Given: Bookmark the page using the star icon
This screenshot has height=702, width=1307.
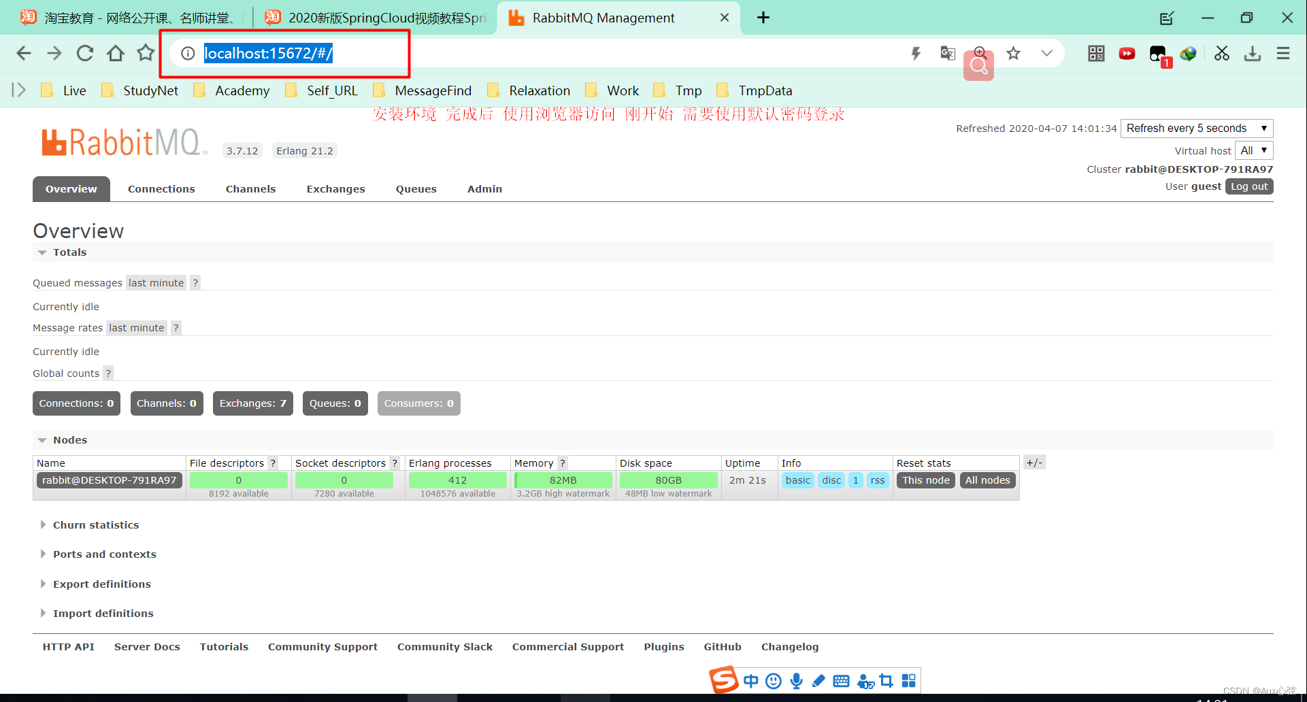Looking at the screenshot, I should (1013, 53).
